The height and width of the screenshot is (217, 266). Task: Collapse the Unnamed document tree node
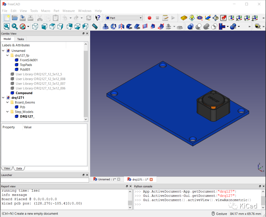click(3, 51)
